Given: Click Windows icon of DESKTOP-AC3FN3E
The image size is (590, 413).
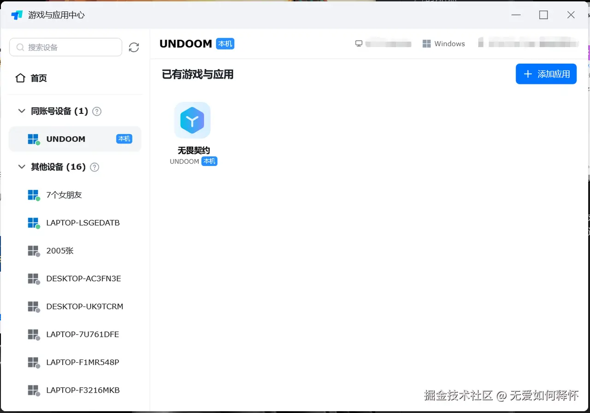Looking at the screenshot, I should [33, 278].
